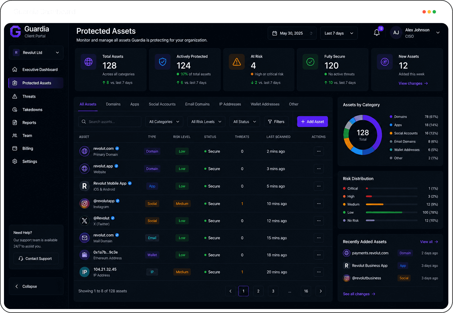
Task: Click the payments.revolut.com globe icon
Action: point(346,253)
